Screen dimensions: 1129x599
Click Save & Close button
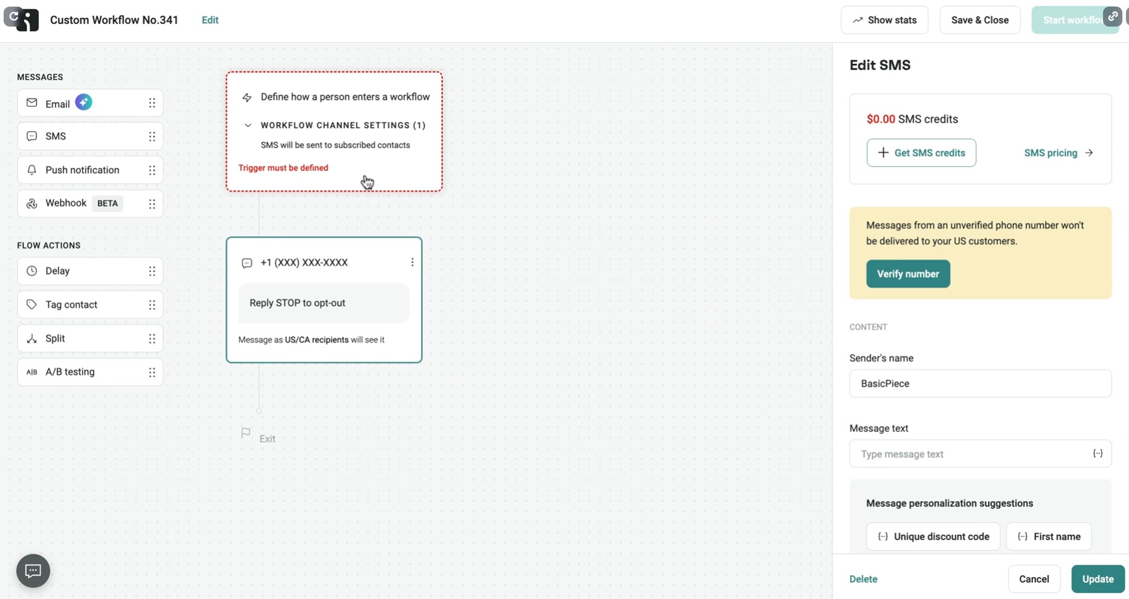[980, 20]
